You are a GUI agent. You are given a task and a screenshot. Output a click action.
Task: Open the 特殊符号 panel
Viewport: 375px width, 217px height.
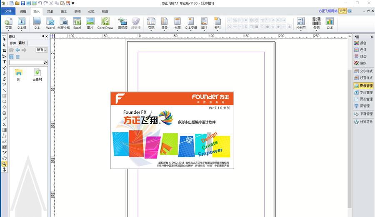click(363, 122)
